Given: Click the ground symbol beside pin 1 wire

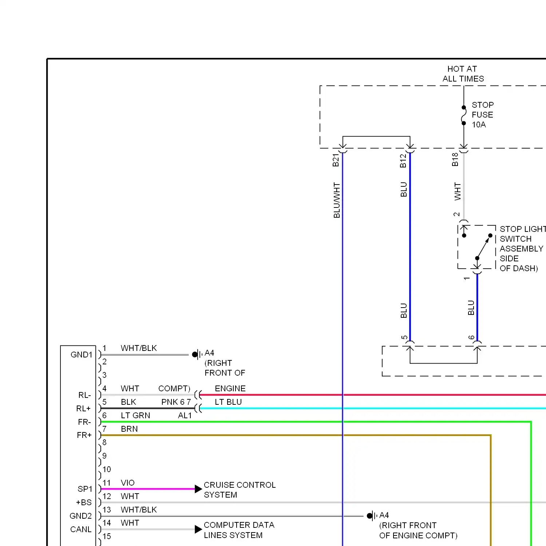Looking at the screenshot, I should click(x=197, y=354).
